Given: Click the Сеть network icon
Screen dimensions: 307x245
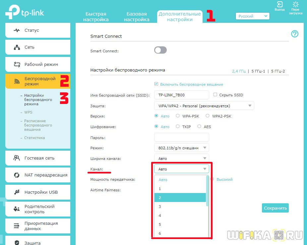Looking at the screenshot, I should 17,47.
